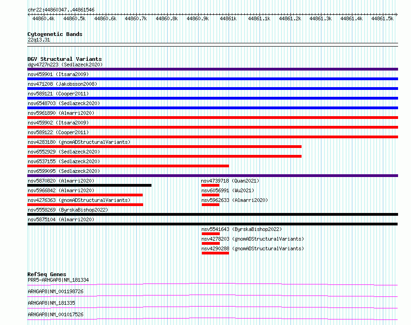Click the nsv459902 (Itsara2009) label
This screenshot has width=411, height=325.
pos(58,123)
